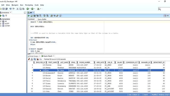The width and height of the screenshot is (170, 96).
Task: Click the SQL Tuning Advisor icon
Action: (x=40, y=16)
